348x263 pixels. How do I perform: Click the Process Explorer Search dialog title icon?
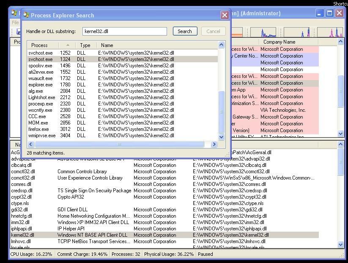(x=26, y=15)
